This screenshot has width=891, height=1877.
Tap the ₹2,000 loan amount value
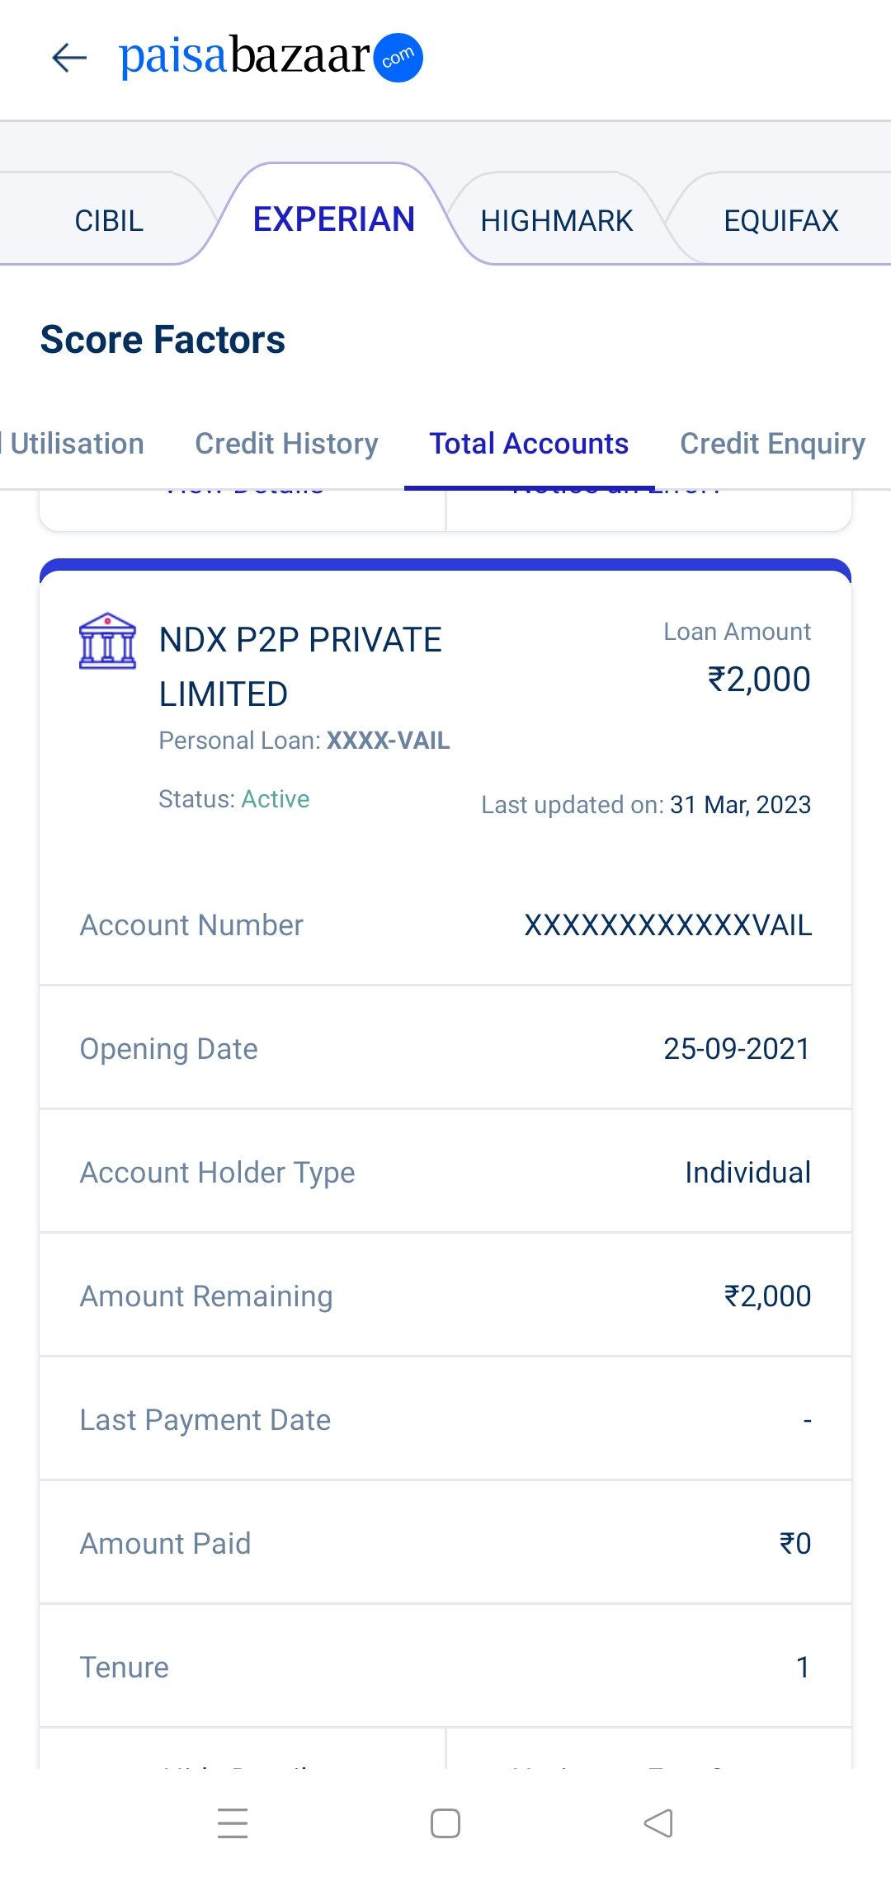pyautogui.click(x=759, y=680)
